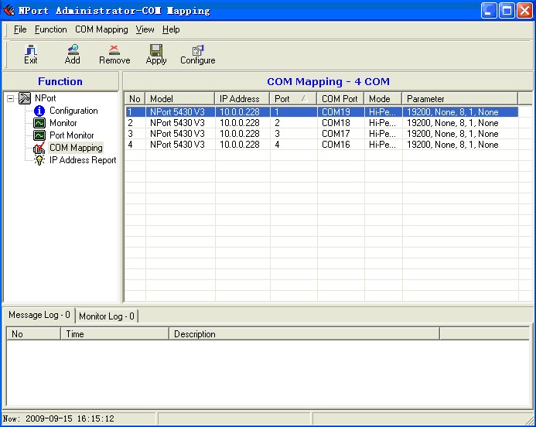Screen dimensions: 536x427
Task: Click the Now date-time status bar entry
Action: (59, 418)
